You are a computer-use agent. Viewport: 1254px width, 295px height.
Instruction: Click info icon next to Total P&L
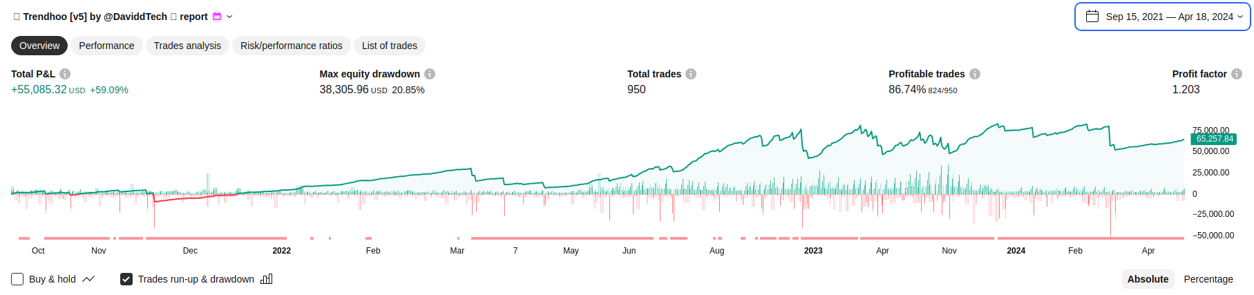click(x=65, y=74)
